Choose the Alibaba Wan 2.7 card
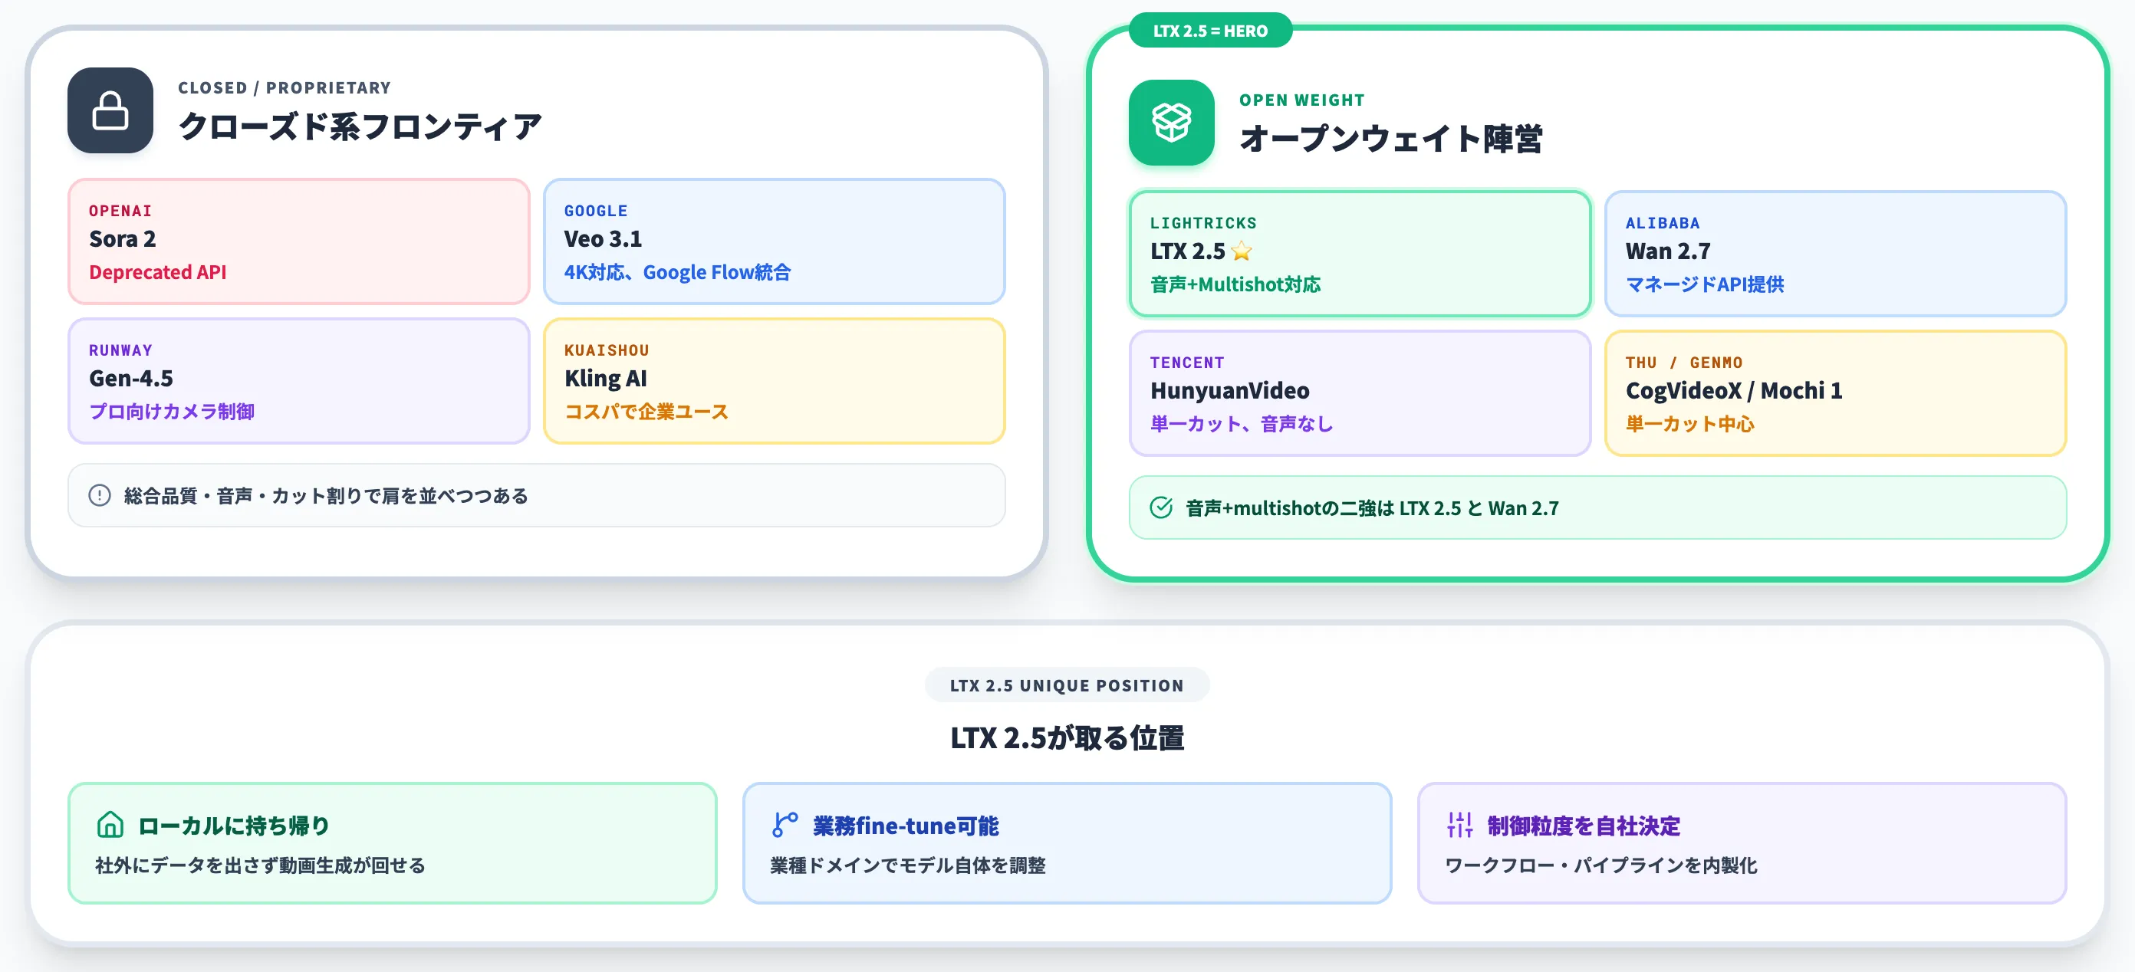This screenshot has height=972, width=2135. (1836, 254)
